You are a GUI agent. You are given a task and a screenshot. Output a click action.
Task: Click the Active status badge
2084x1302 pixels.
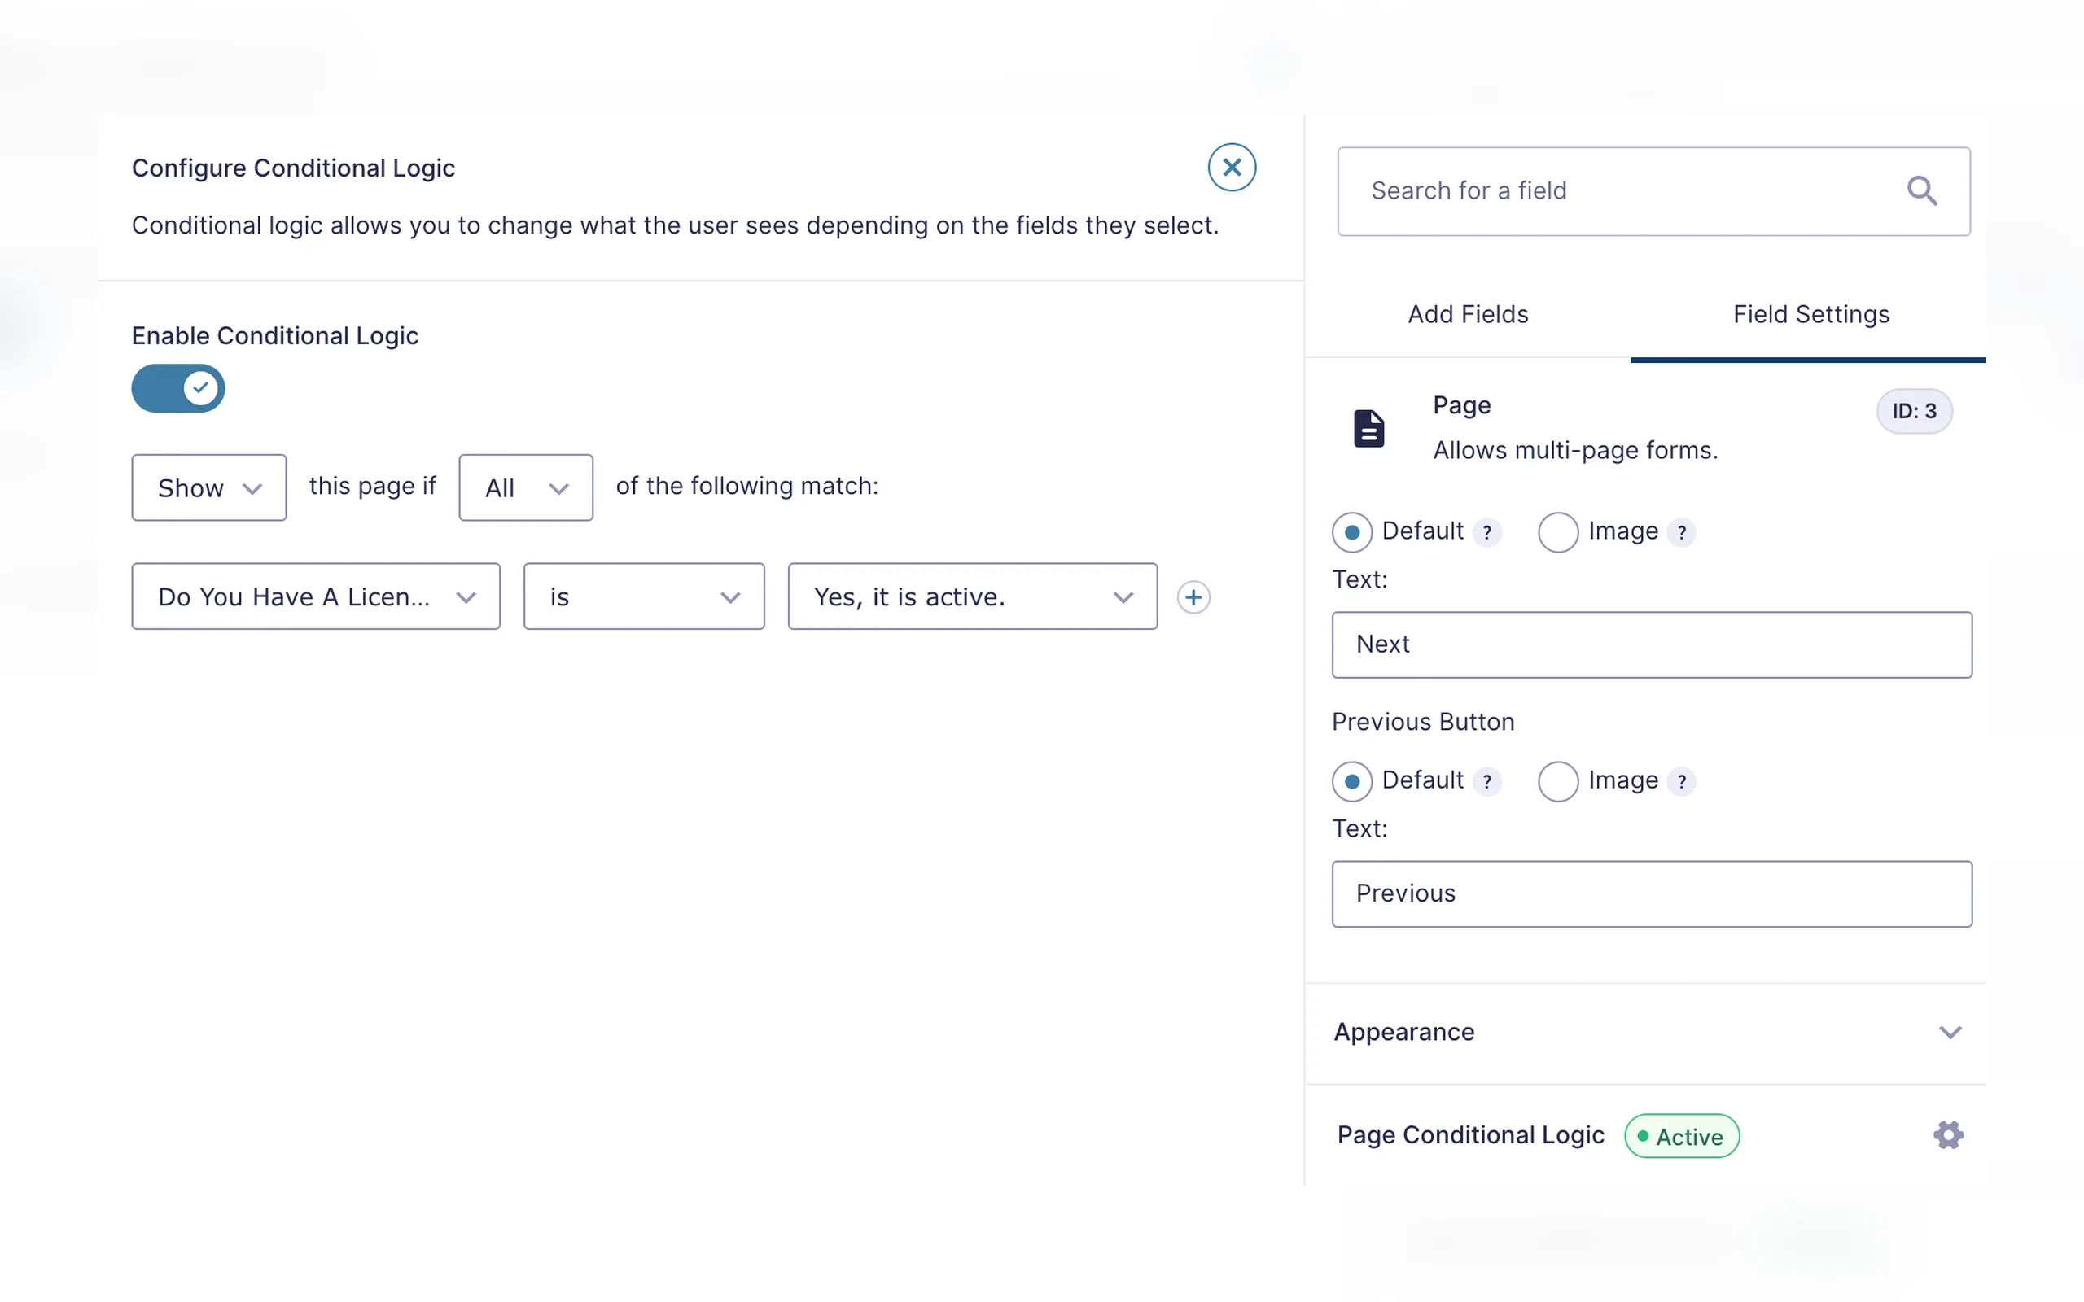point(1682,1136)
